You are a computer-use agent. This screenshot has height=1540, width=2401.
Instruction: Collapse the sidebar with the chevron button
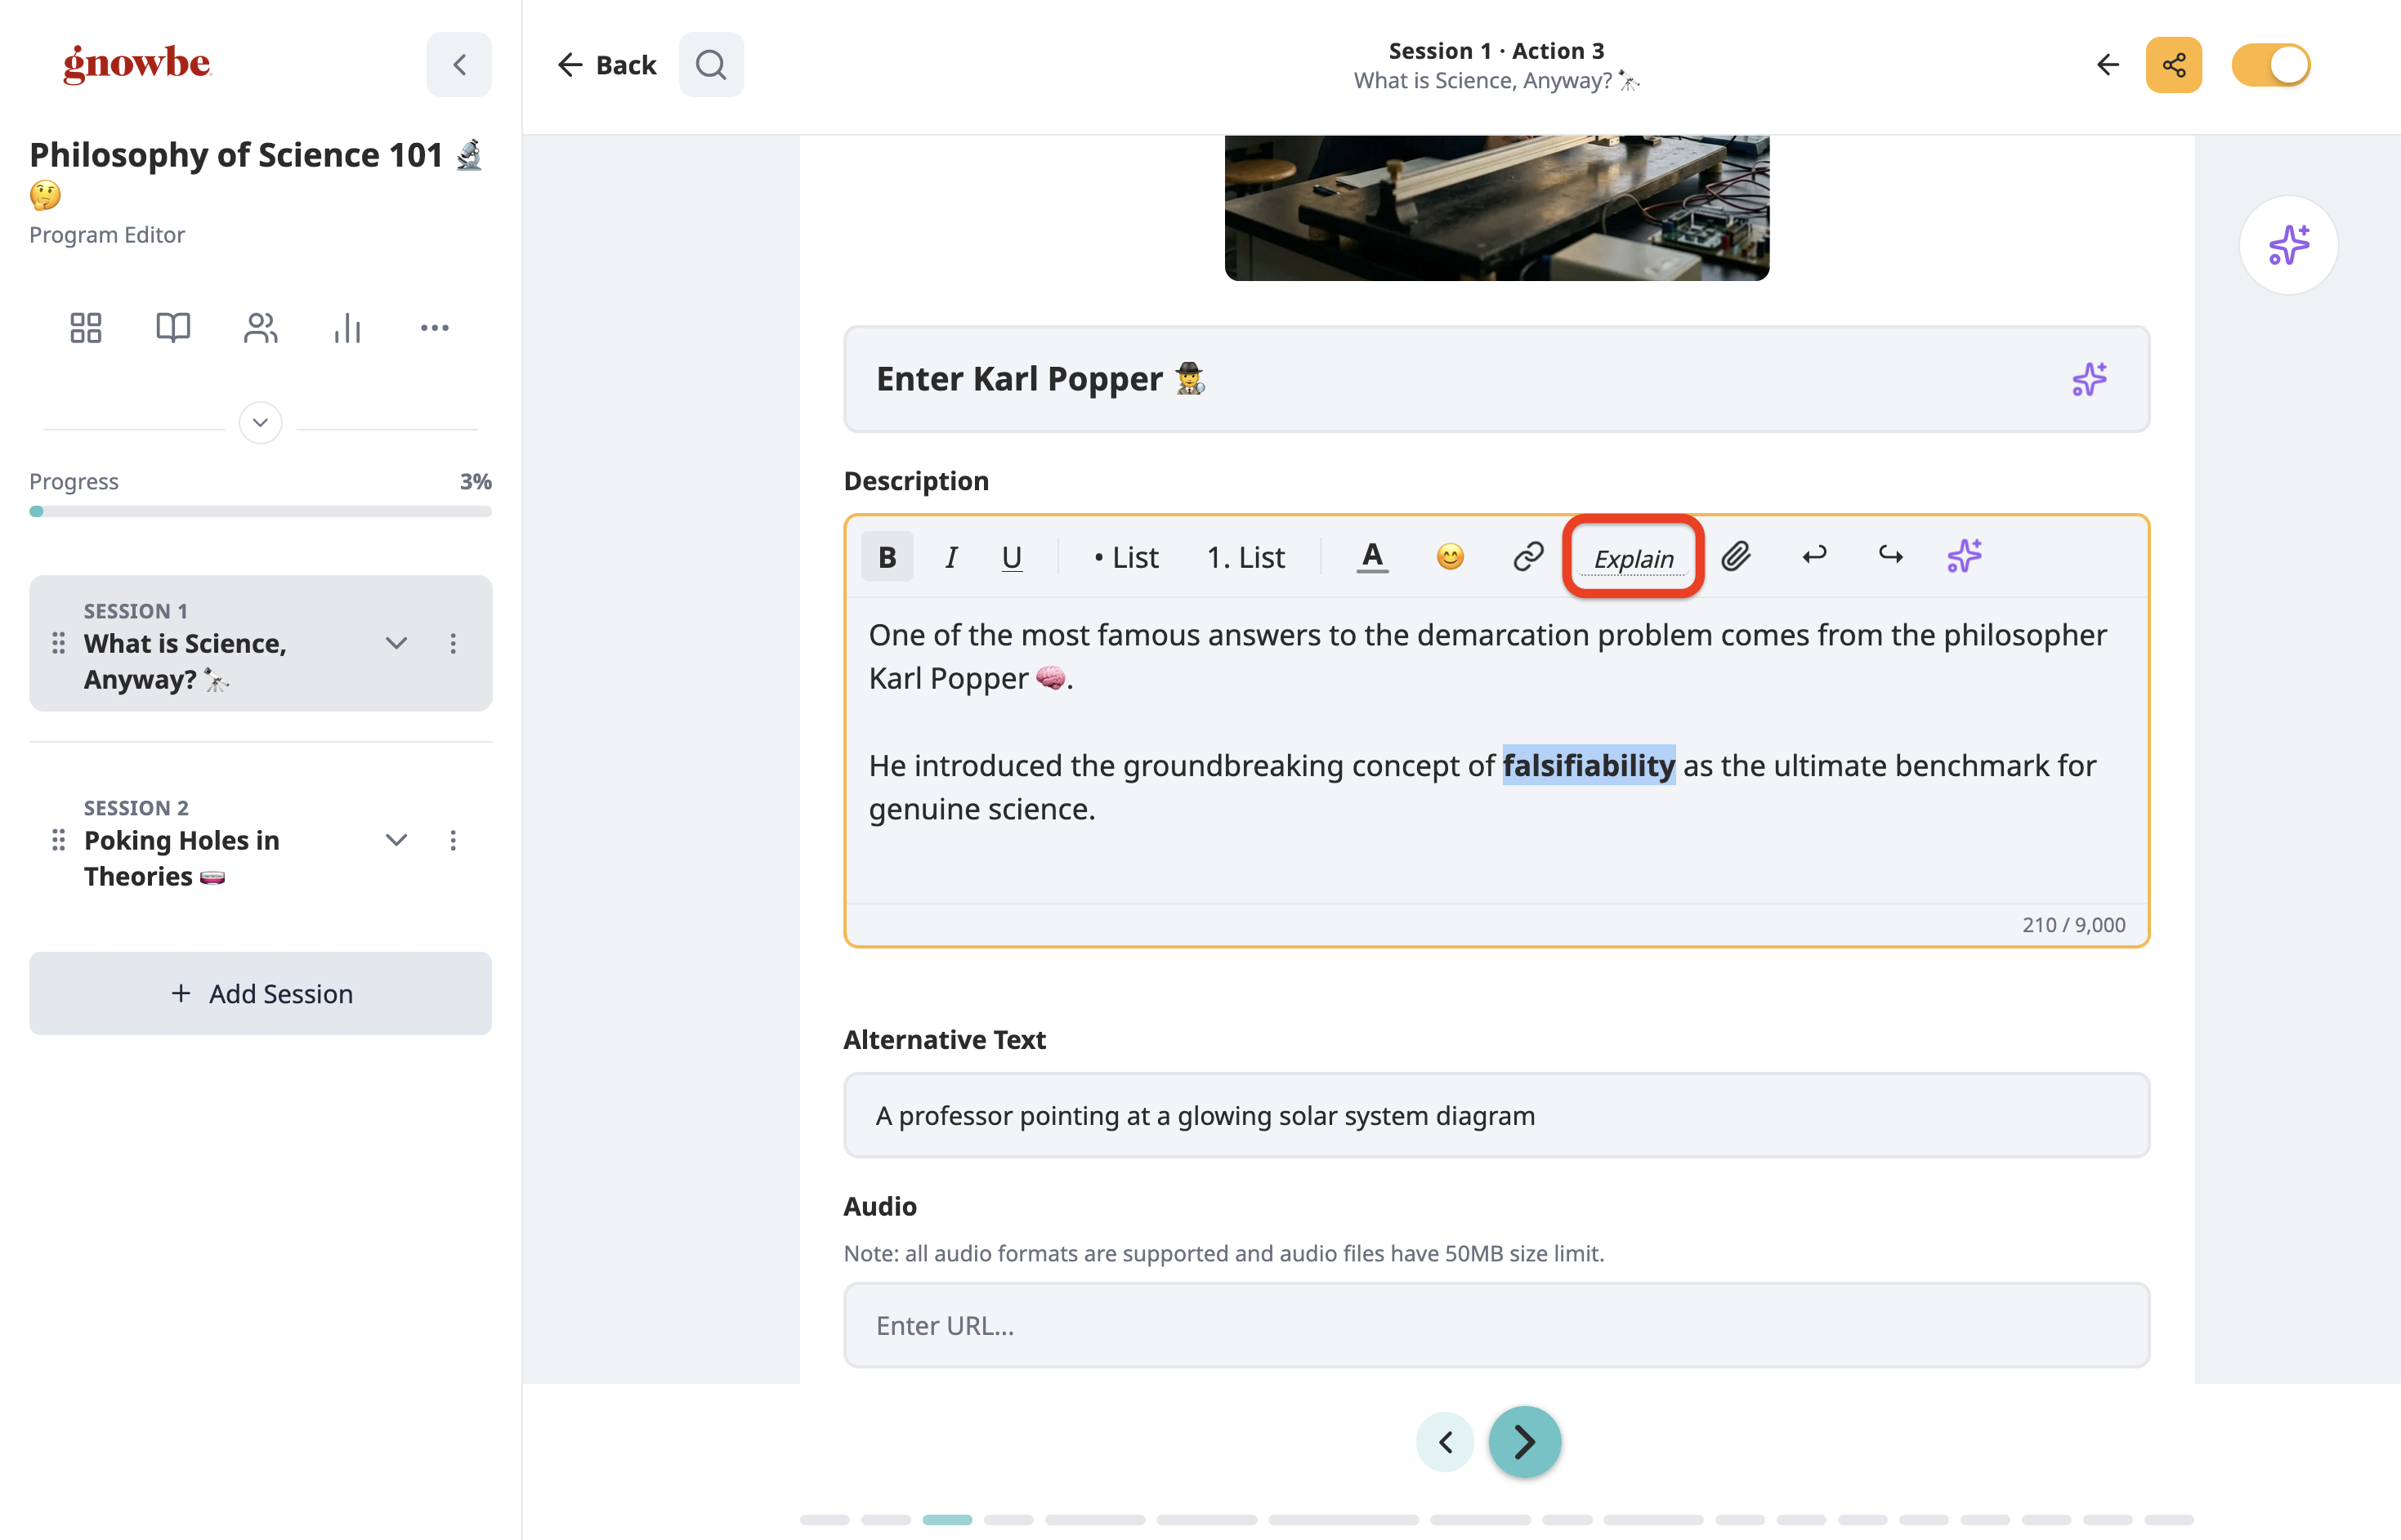(459, 65)
